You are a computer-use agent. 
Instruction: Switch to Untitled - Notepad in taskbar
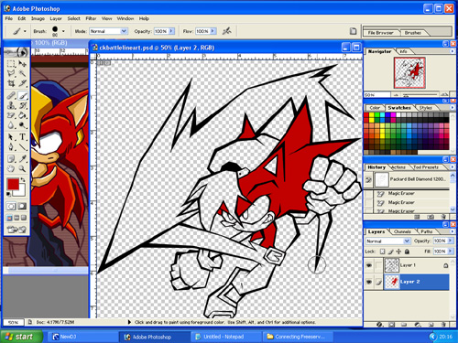tap(225, 337)
